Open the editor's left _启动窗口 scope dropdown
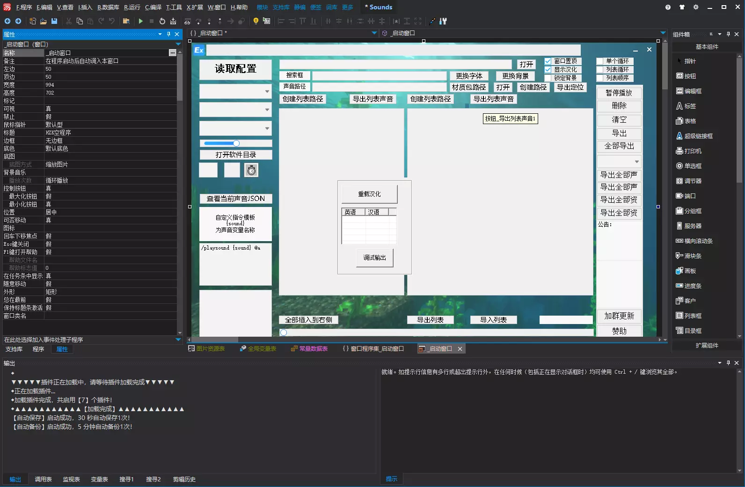The image size is (745, 487). click(x=374, y=33)
